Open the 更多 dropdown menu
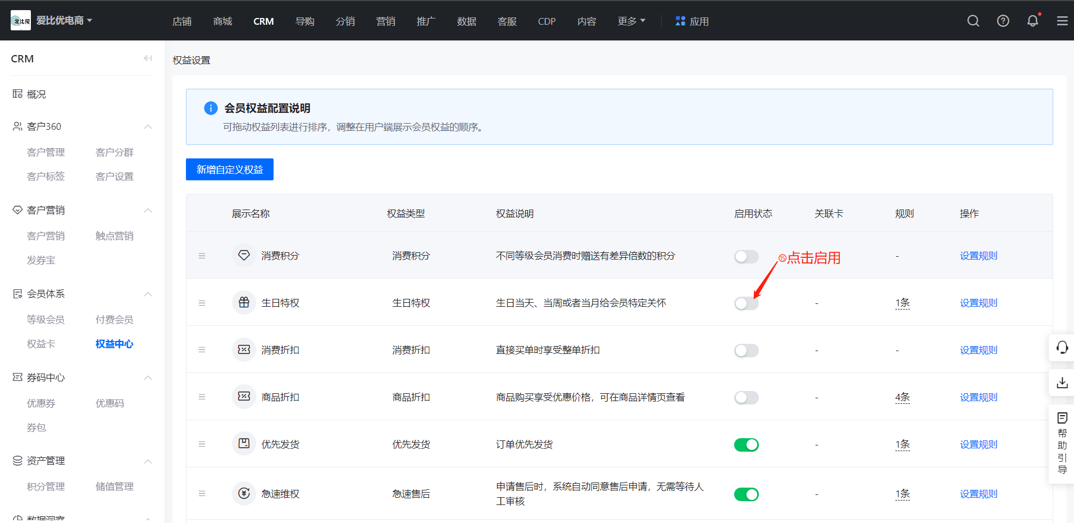The width and height of the screenshot is (1074, 523). 631,21
